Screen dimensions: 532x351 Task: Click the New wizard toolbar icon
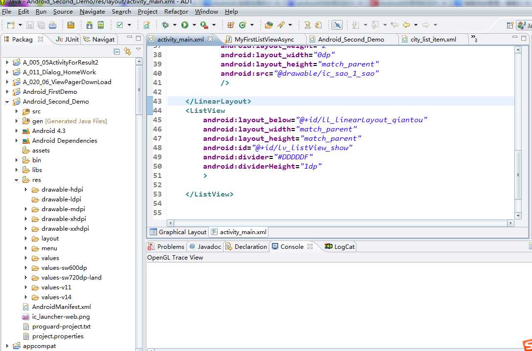(x=11, y=25)
